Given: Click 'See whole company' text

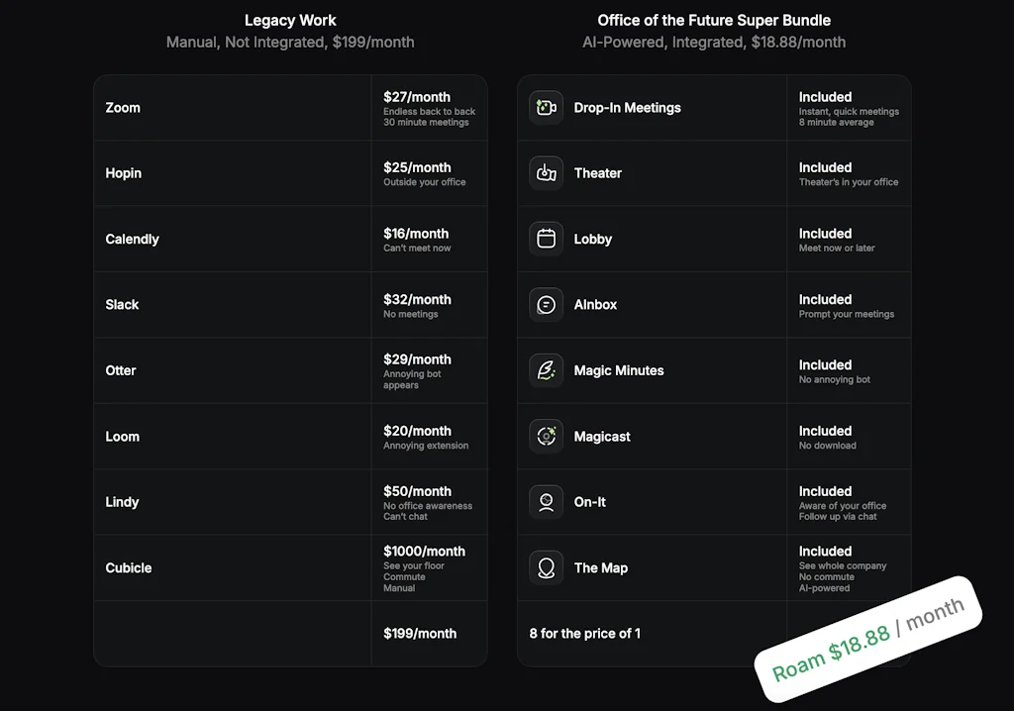Looking at the screenshot, I should click(x=843, y=565).
